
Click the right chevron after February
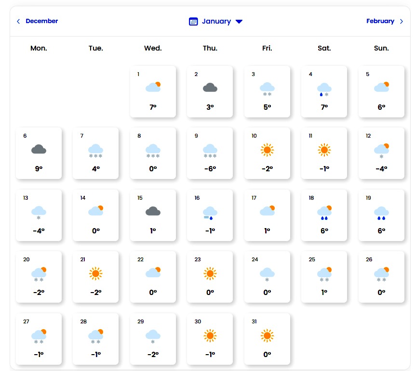[x=402, y=21]
